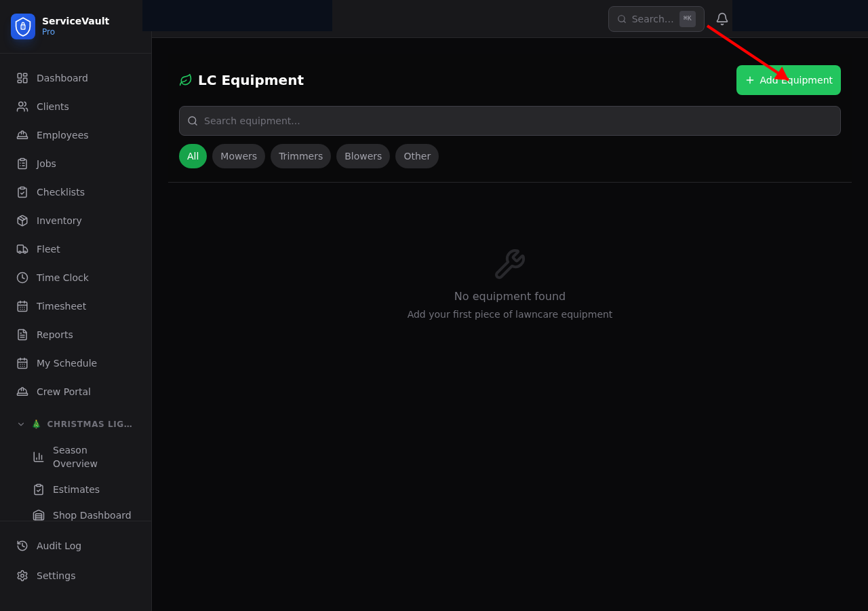Switch to the Timesheet section

[x=21, y=305]
